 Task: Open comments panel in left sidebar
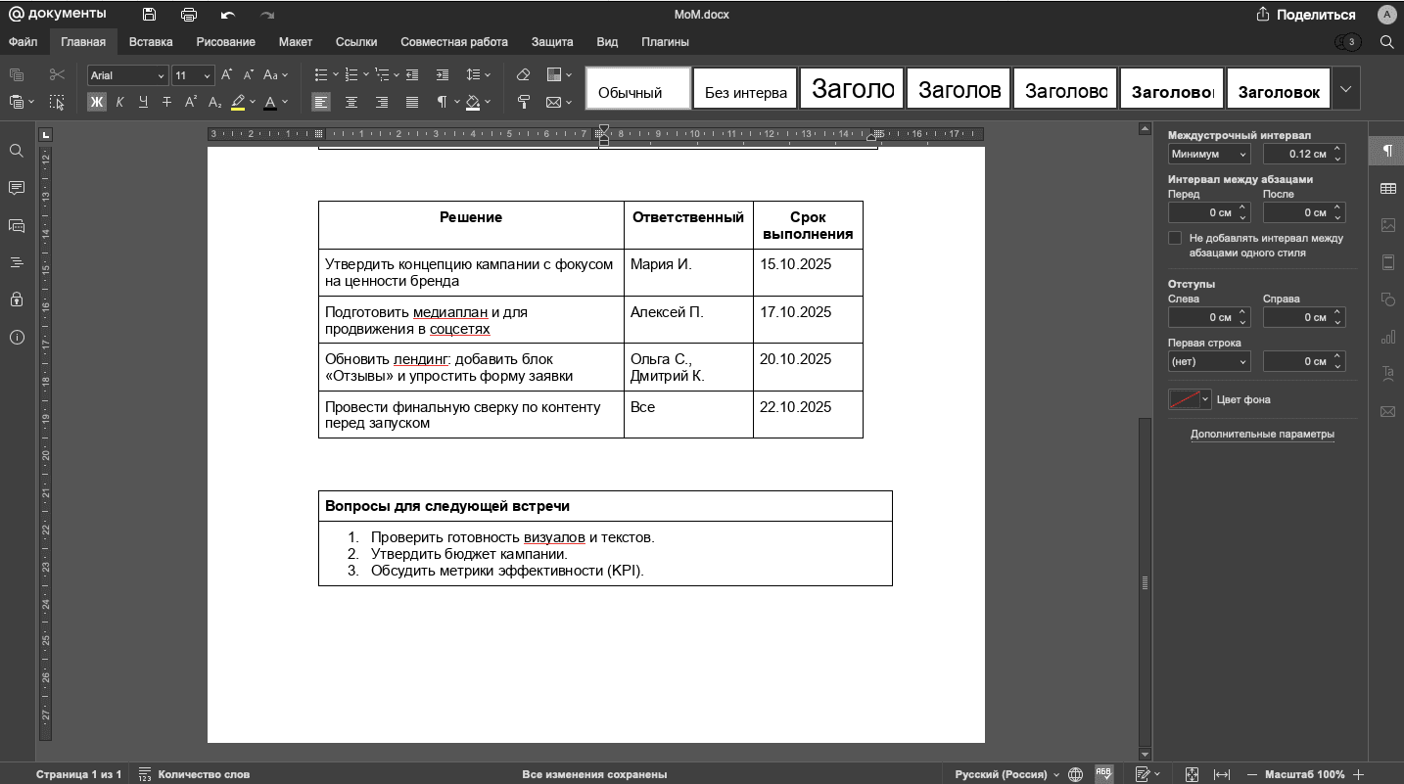tap(17, 188)
